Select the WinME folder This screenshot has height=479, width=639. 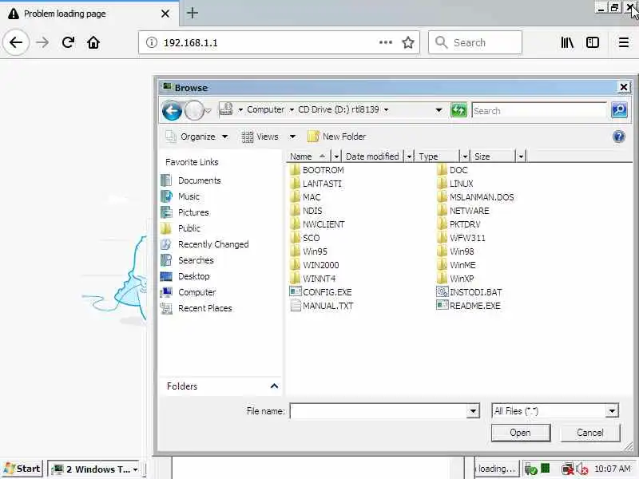pos(456,265)
